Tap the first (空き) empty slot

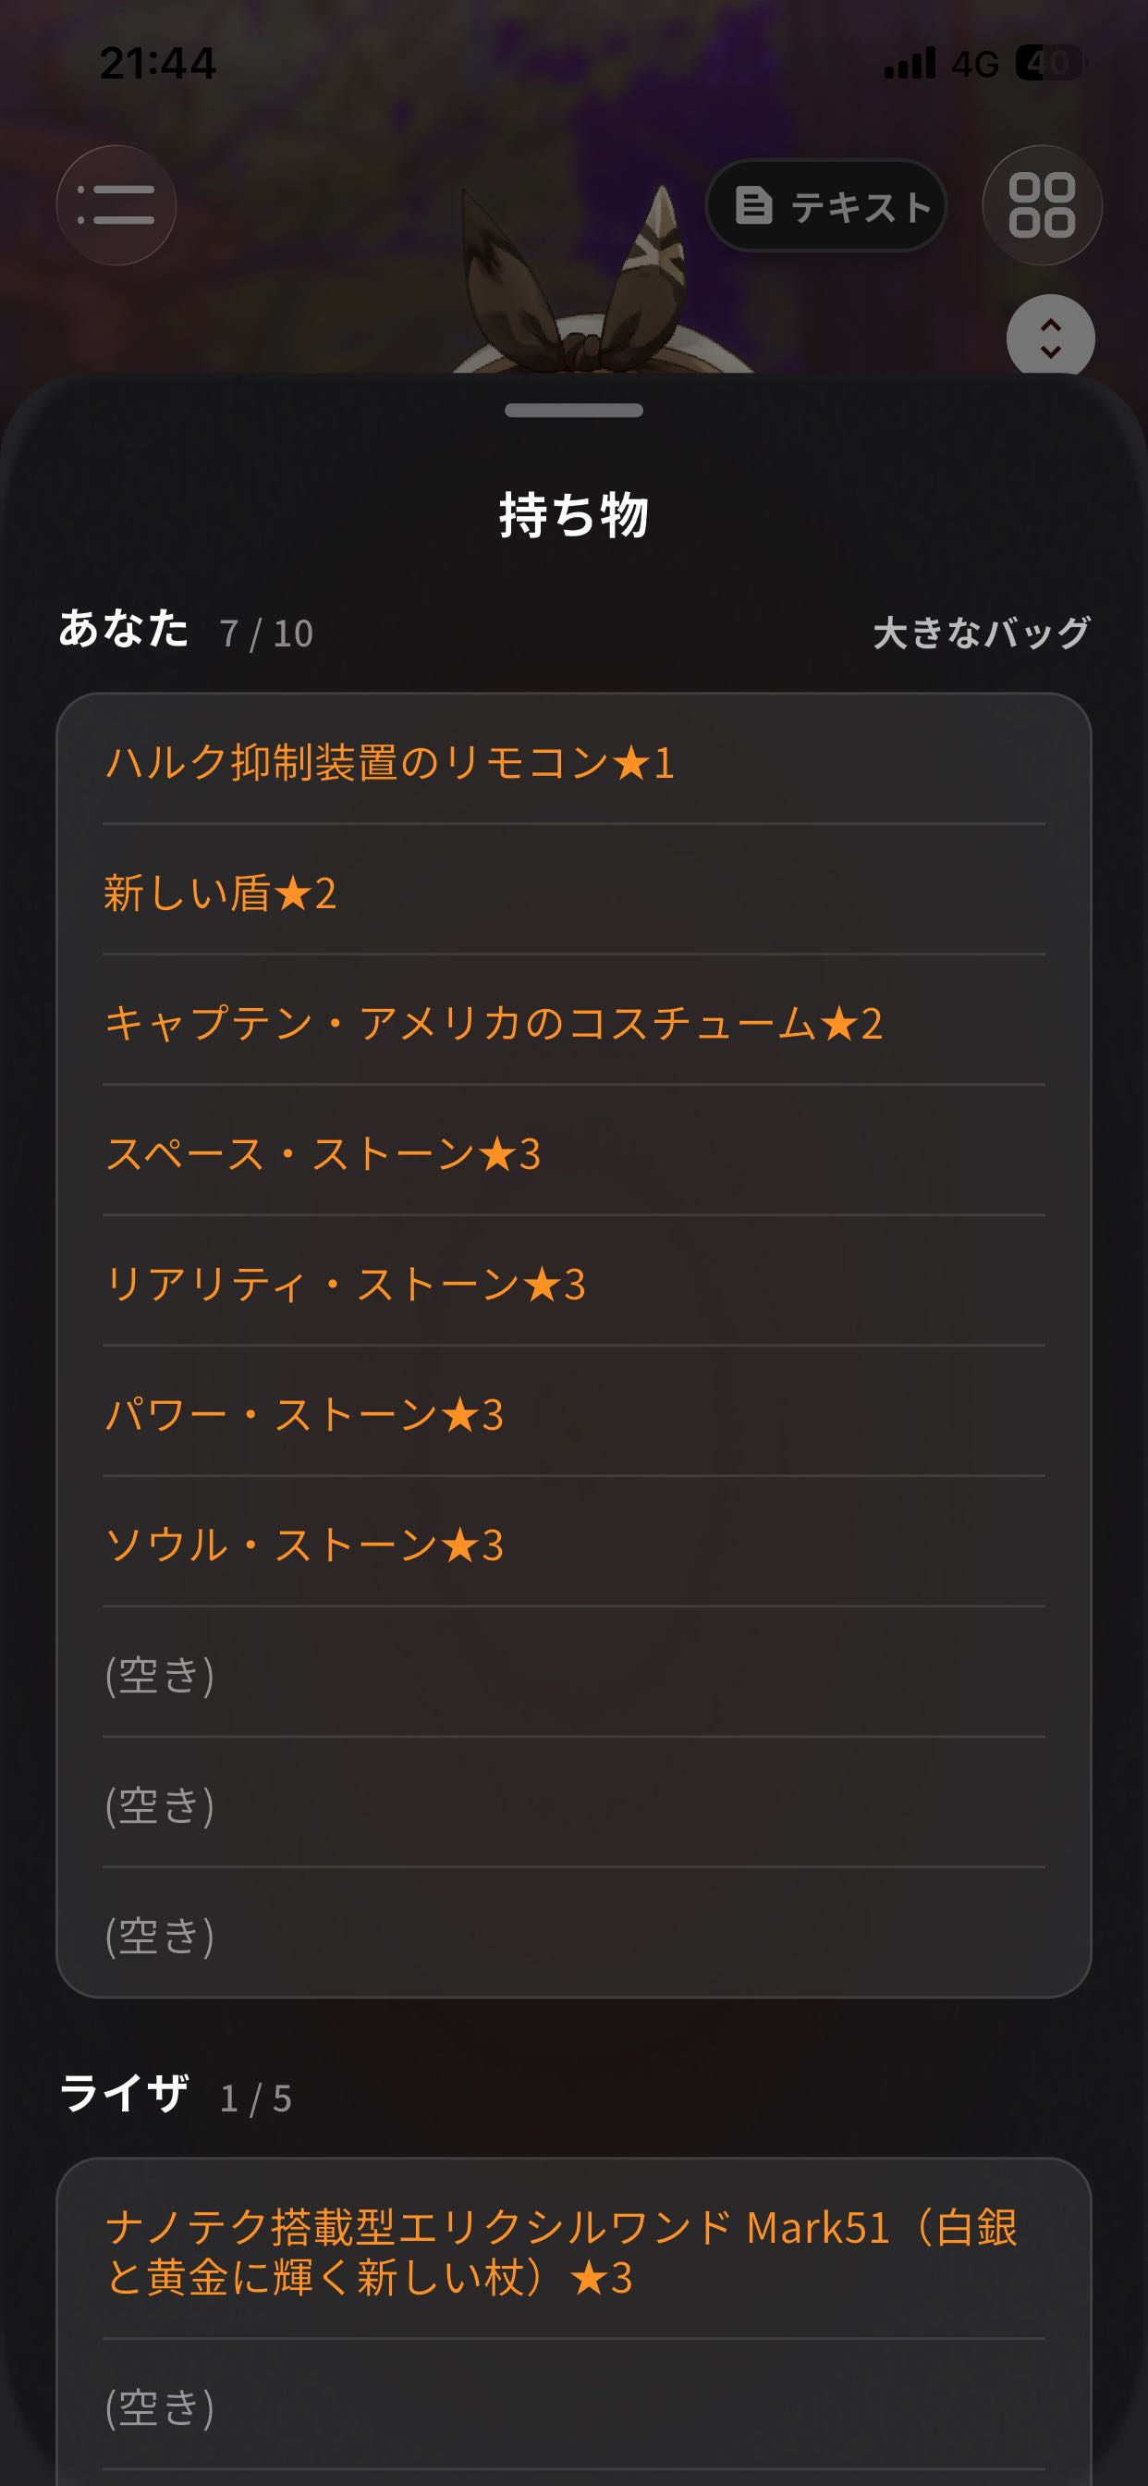tap(574, 1674)
